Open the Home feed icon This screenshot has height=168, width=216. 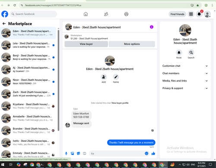86,14
